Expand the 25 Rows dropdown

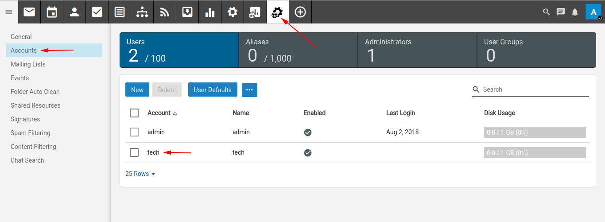pyautogui.click(x=140, y=174)
